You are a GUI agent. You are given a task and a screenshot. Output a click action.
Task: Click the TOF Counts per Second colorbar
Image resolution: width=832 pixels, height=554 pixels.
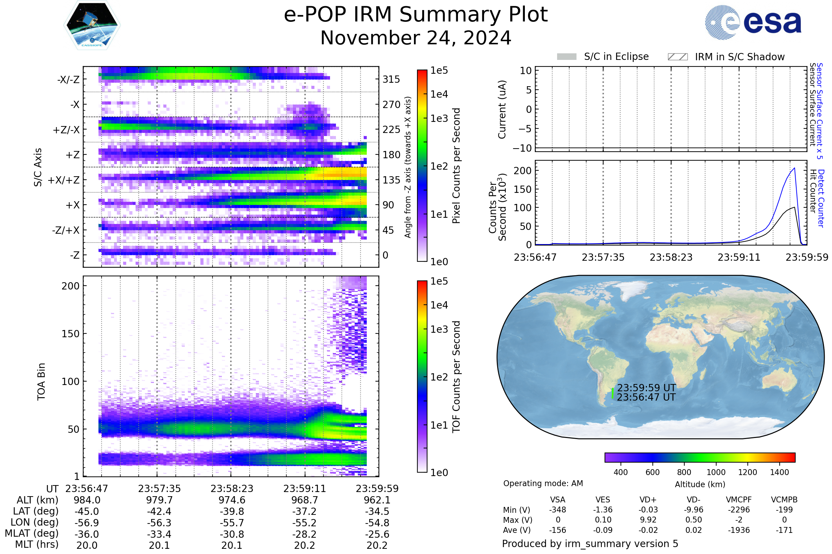pos(422,376)
